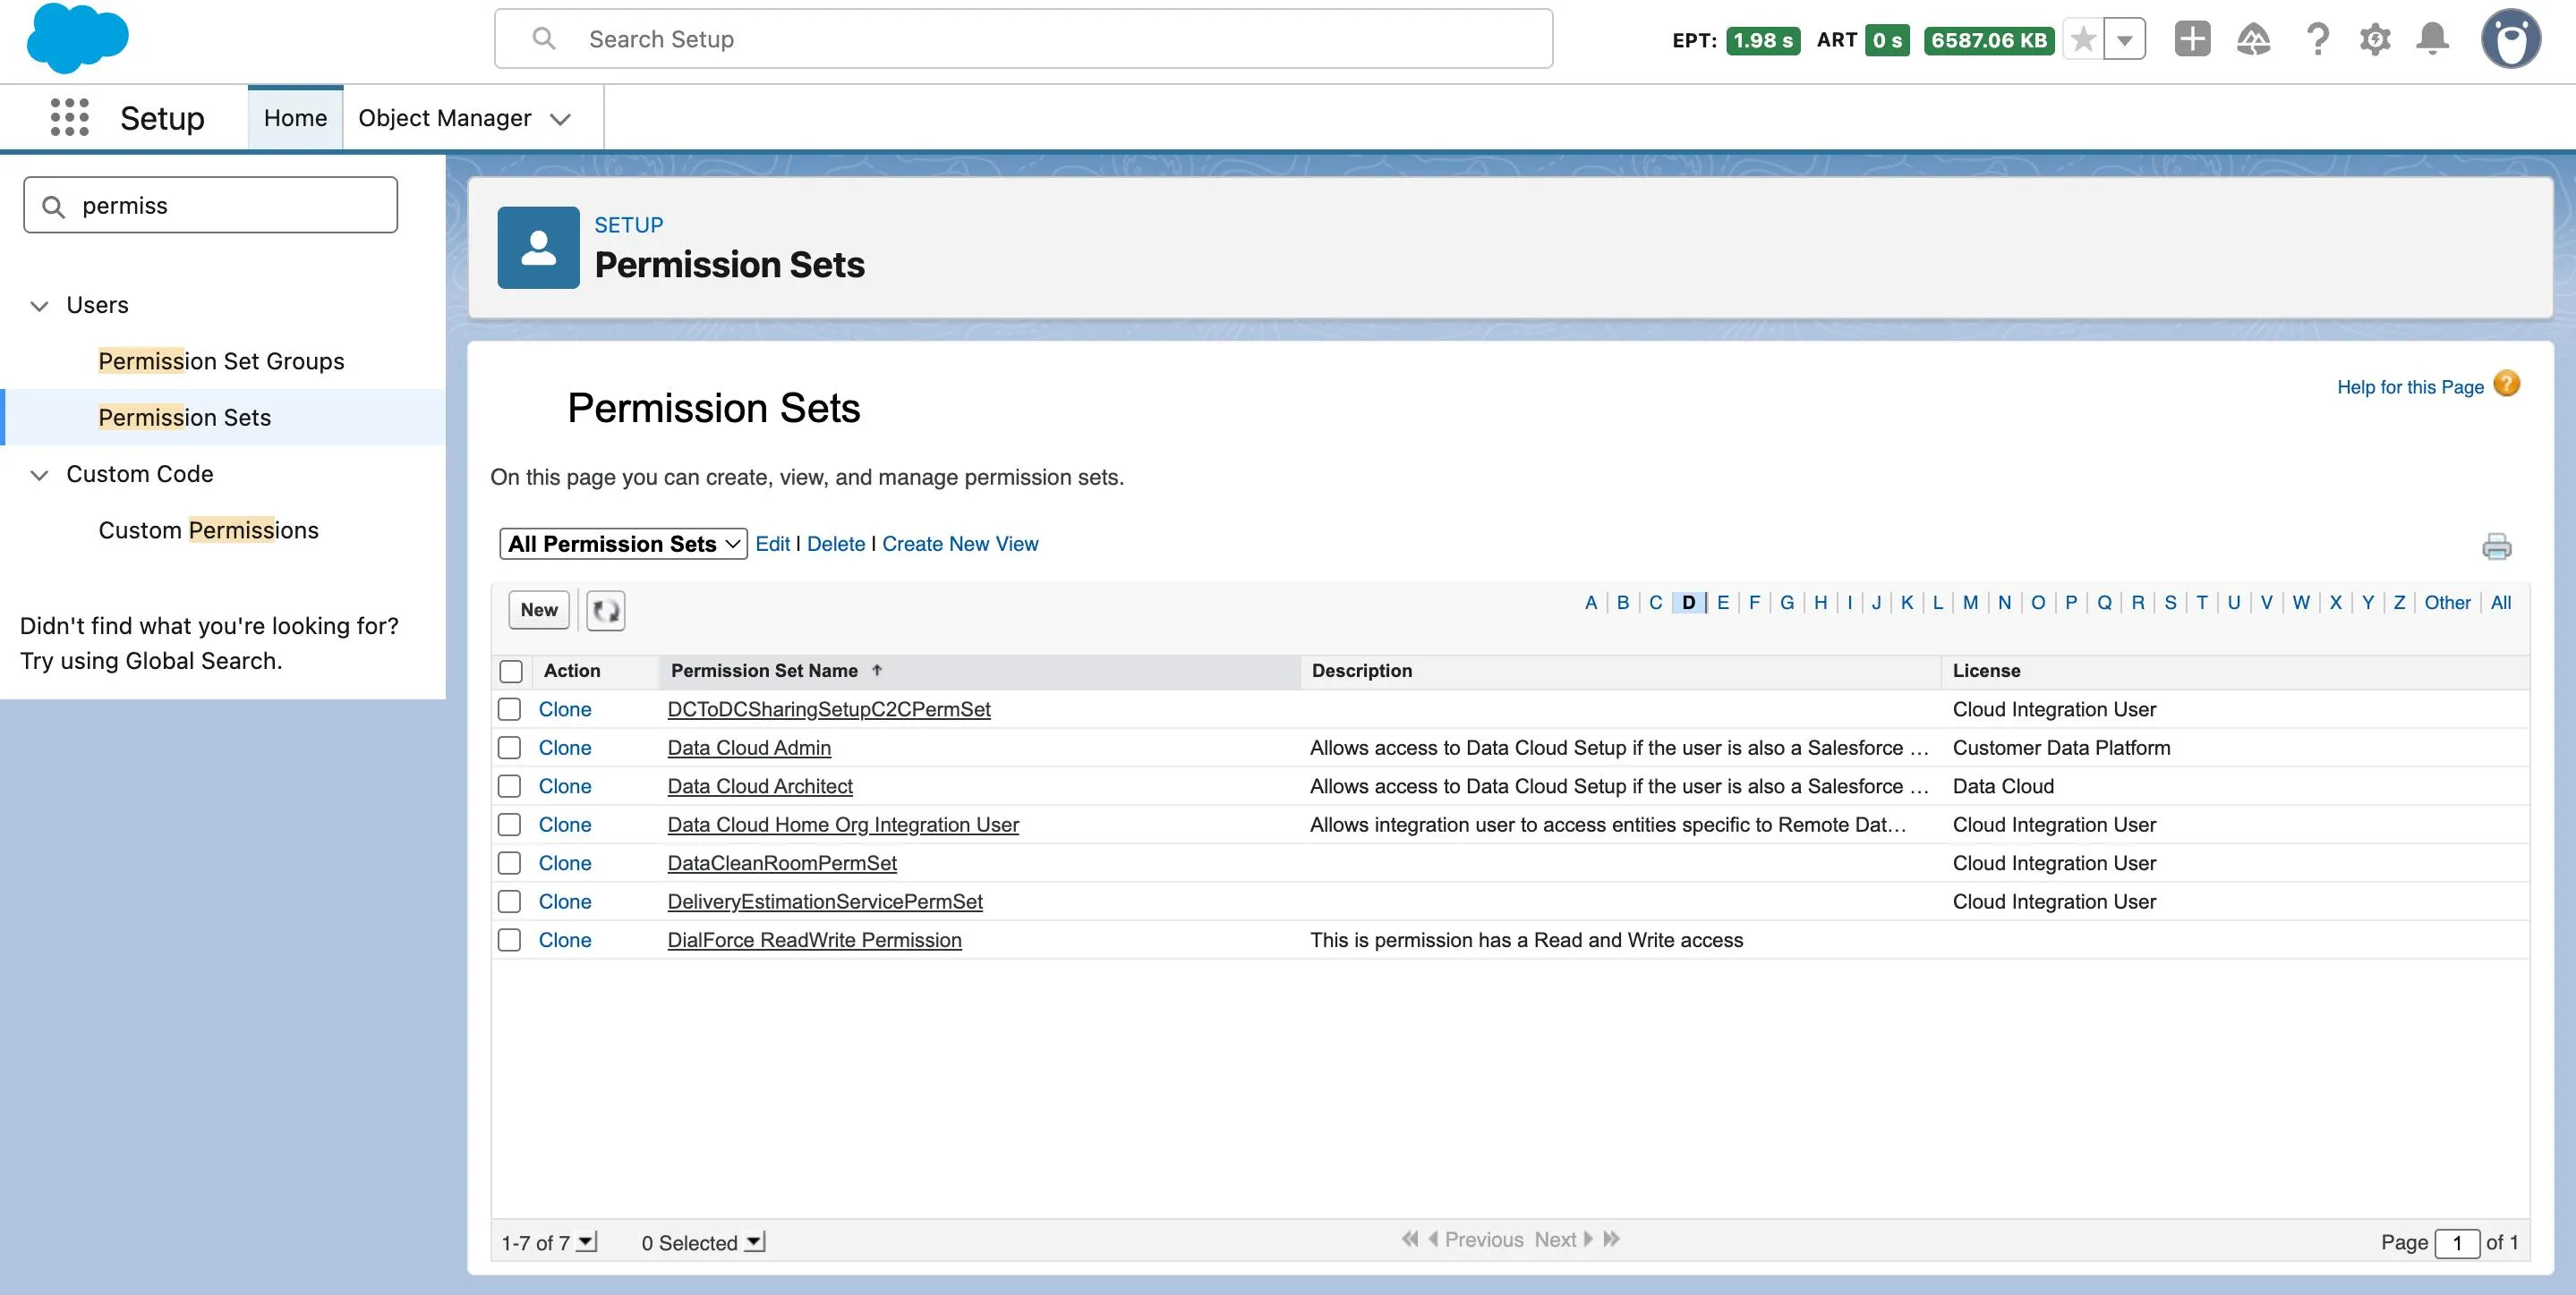Image resolution: width=2576 pixels, height=1295 pixels.
Task: Click the Page number input field
Action: tap(2456, 1242)
